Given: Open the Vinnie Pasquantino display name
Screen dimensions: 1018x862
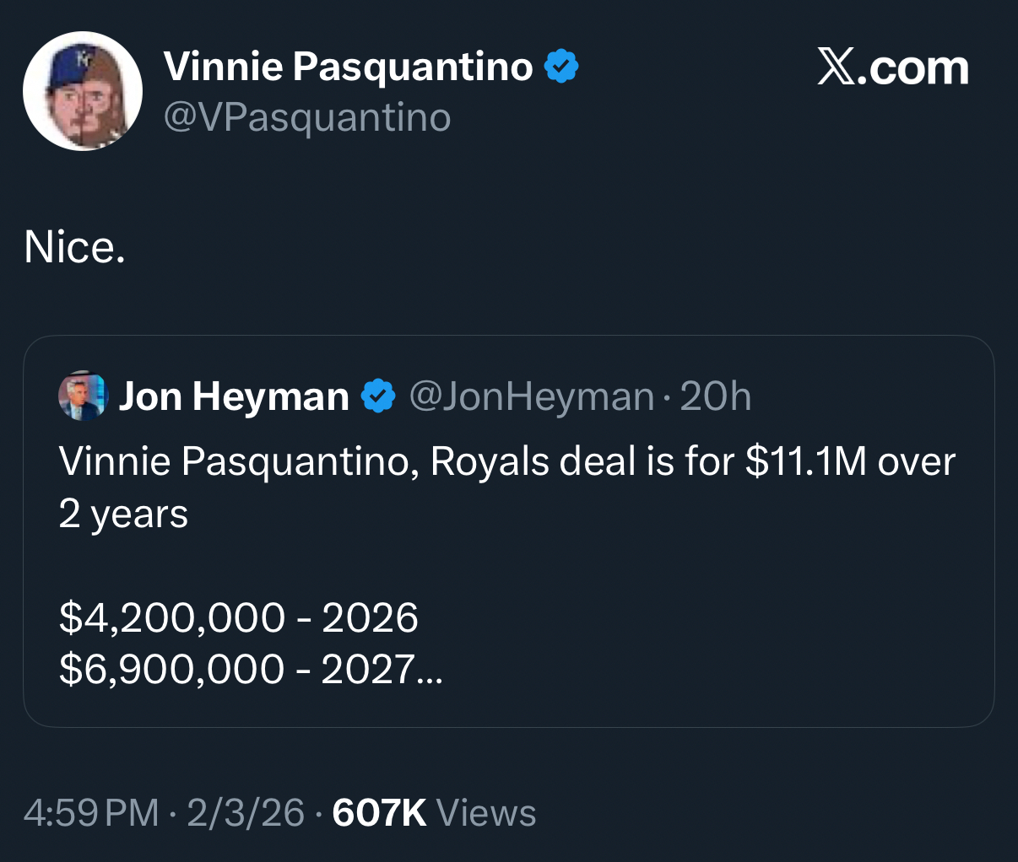Looking at the screenshot, I should [348, 66].
